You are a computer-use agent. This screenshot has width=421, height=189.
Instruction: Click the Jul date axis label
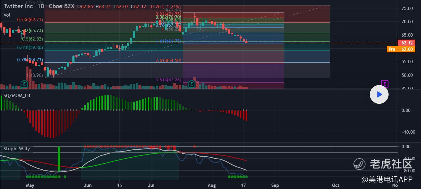click(151, 185)
